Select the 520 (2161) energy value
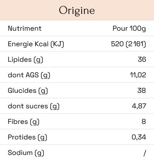The image size is (154, 160). pyautogui.click(x=128, y=44)
